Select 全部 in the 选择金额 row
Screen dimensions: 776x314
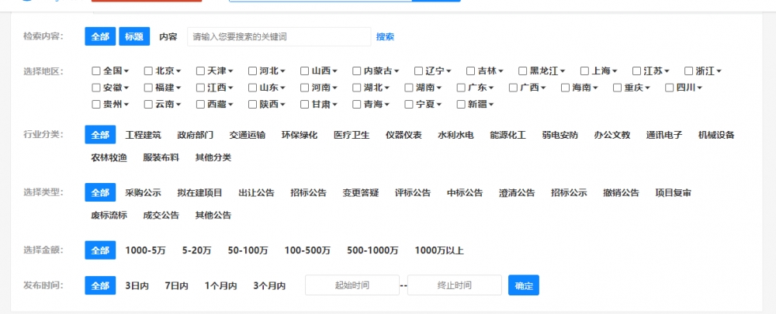pyautogui.click(x=100, y=250)
